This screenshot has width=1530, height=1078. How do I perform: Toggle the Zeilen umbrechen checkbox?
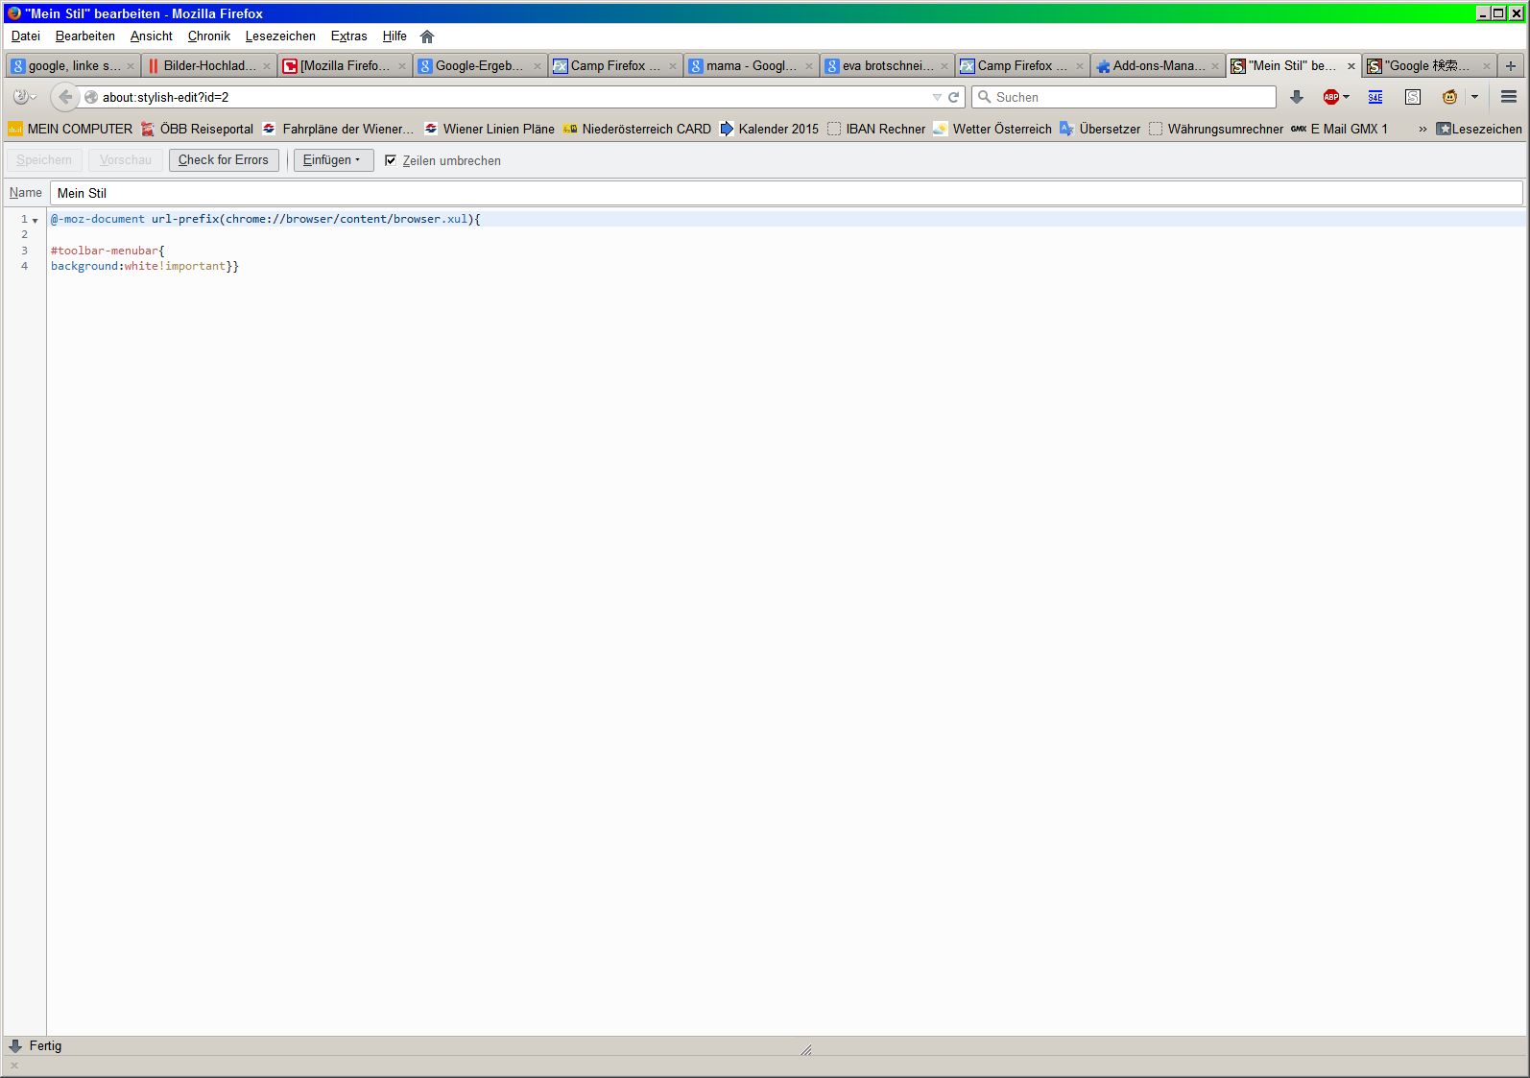pos(391,160)
